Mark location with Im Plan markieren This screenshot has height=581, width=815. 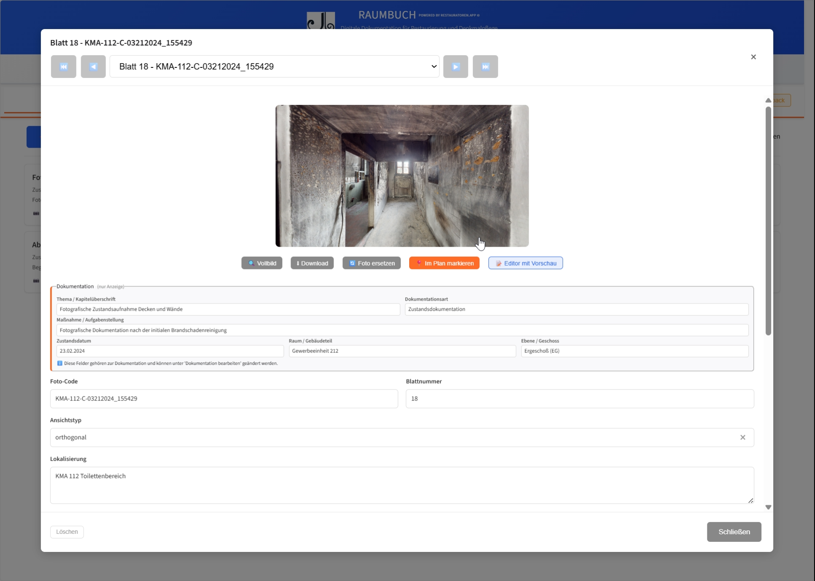pyautogui.click(x=444, y=263)
